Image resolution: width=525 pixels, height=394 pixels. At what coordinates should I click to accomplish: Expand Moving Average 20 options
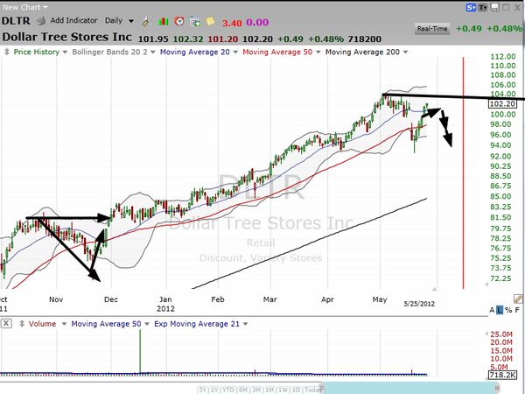(235, 53)
